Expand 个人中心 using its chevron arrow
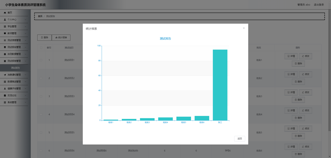 click(26, 20)
